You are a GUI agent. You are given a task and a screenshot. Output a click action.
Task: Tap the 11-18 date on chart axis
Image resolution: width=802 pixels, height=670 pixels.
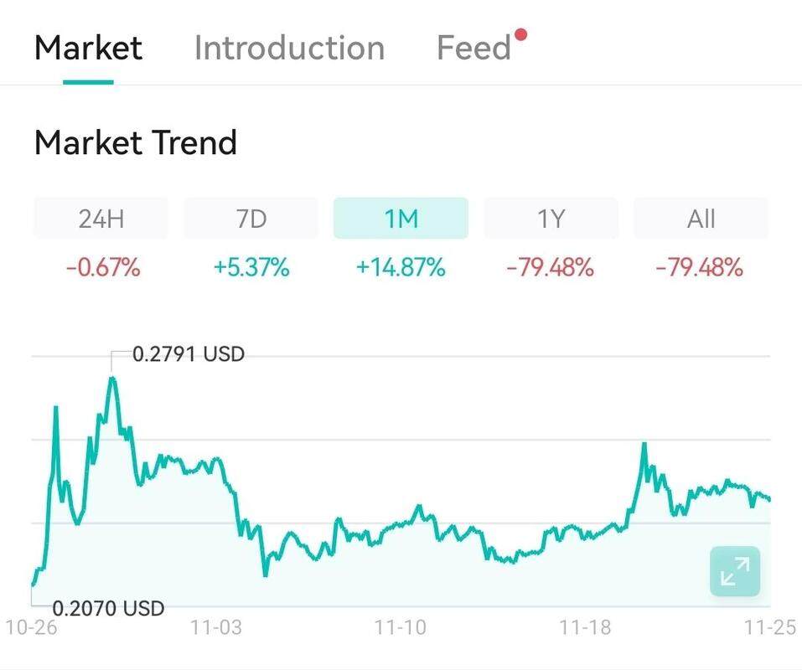[585, 628]
